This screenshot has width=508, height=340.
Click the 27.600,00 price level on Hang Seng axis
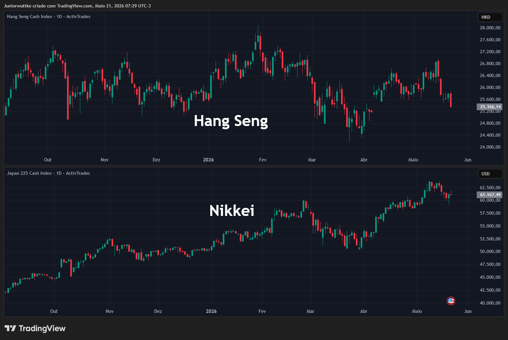click(490, 40)
